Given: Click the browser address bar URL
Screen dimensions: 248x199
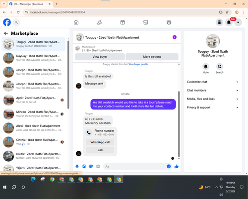Looking at the screenshot, I should coord(58,12).
